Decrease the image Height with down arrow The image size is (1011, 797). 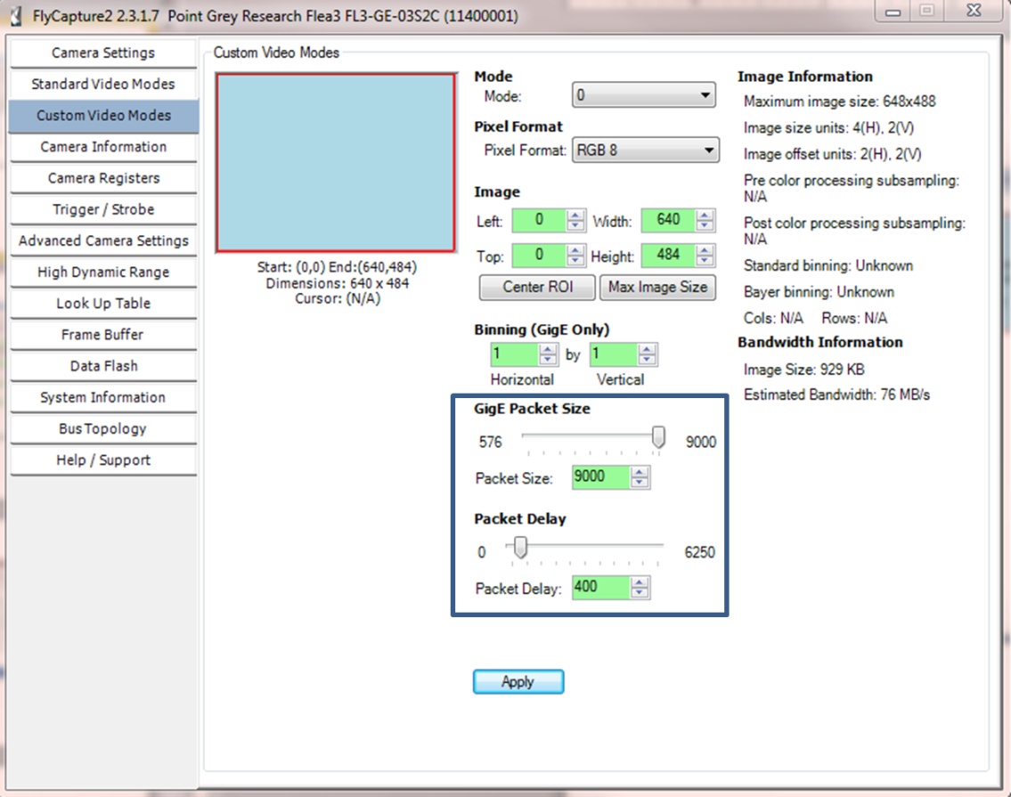point(705,261)
